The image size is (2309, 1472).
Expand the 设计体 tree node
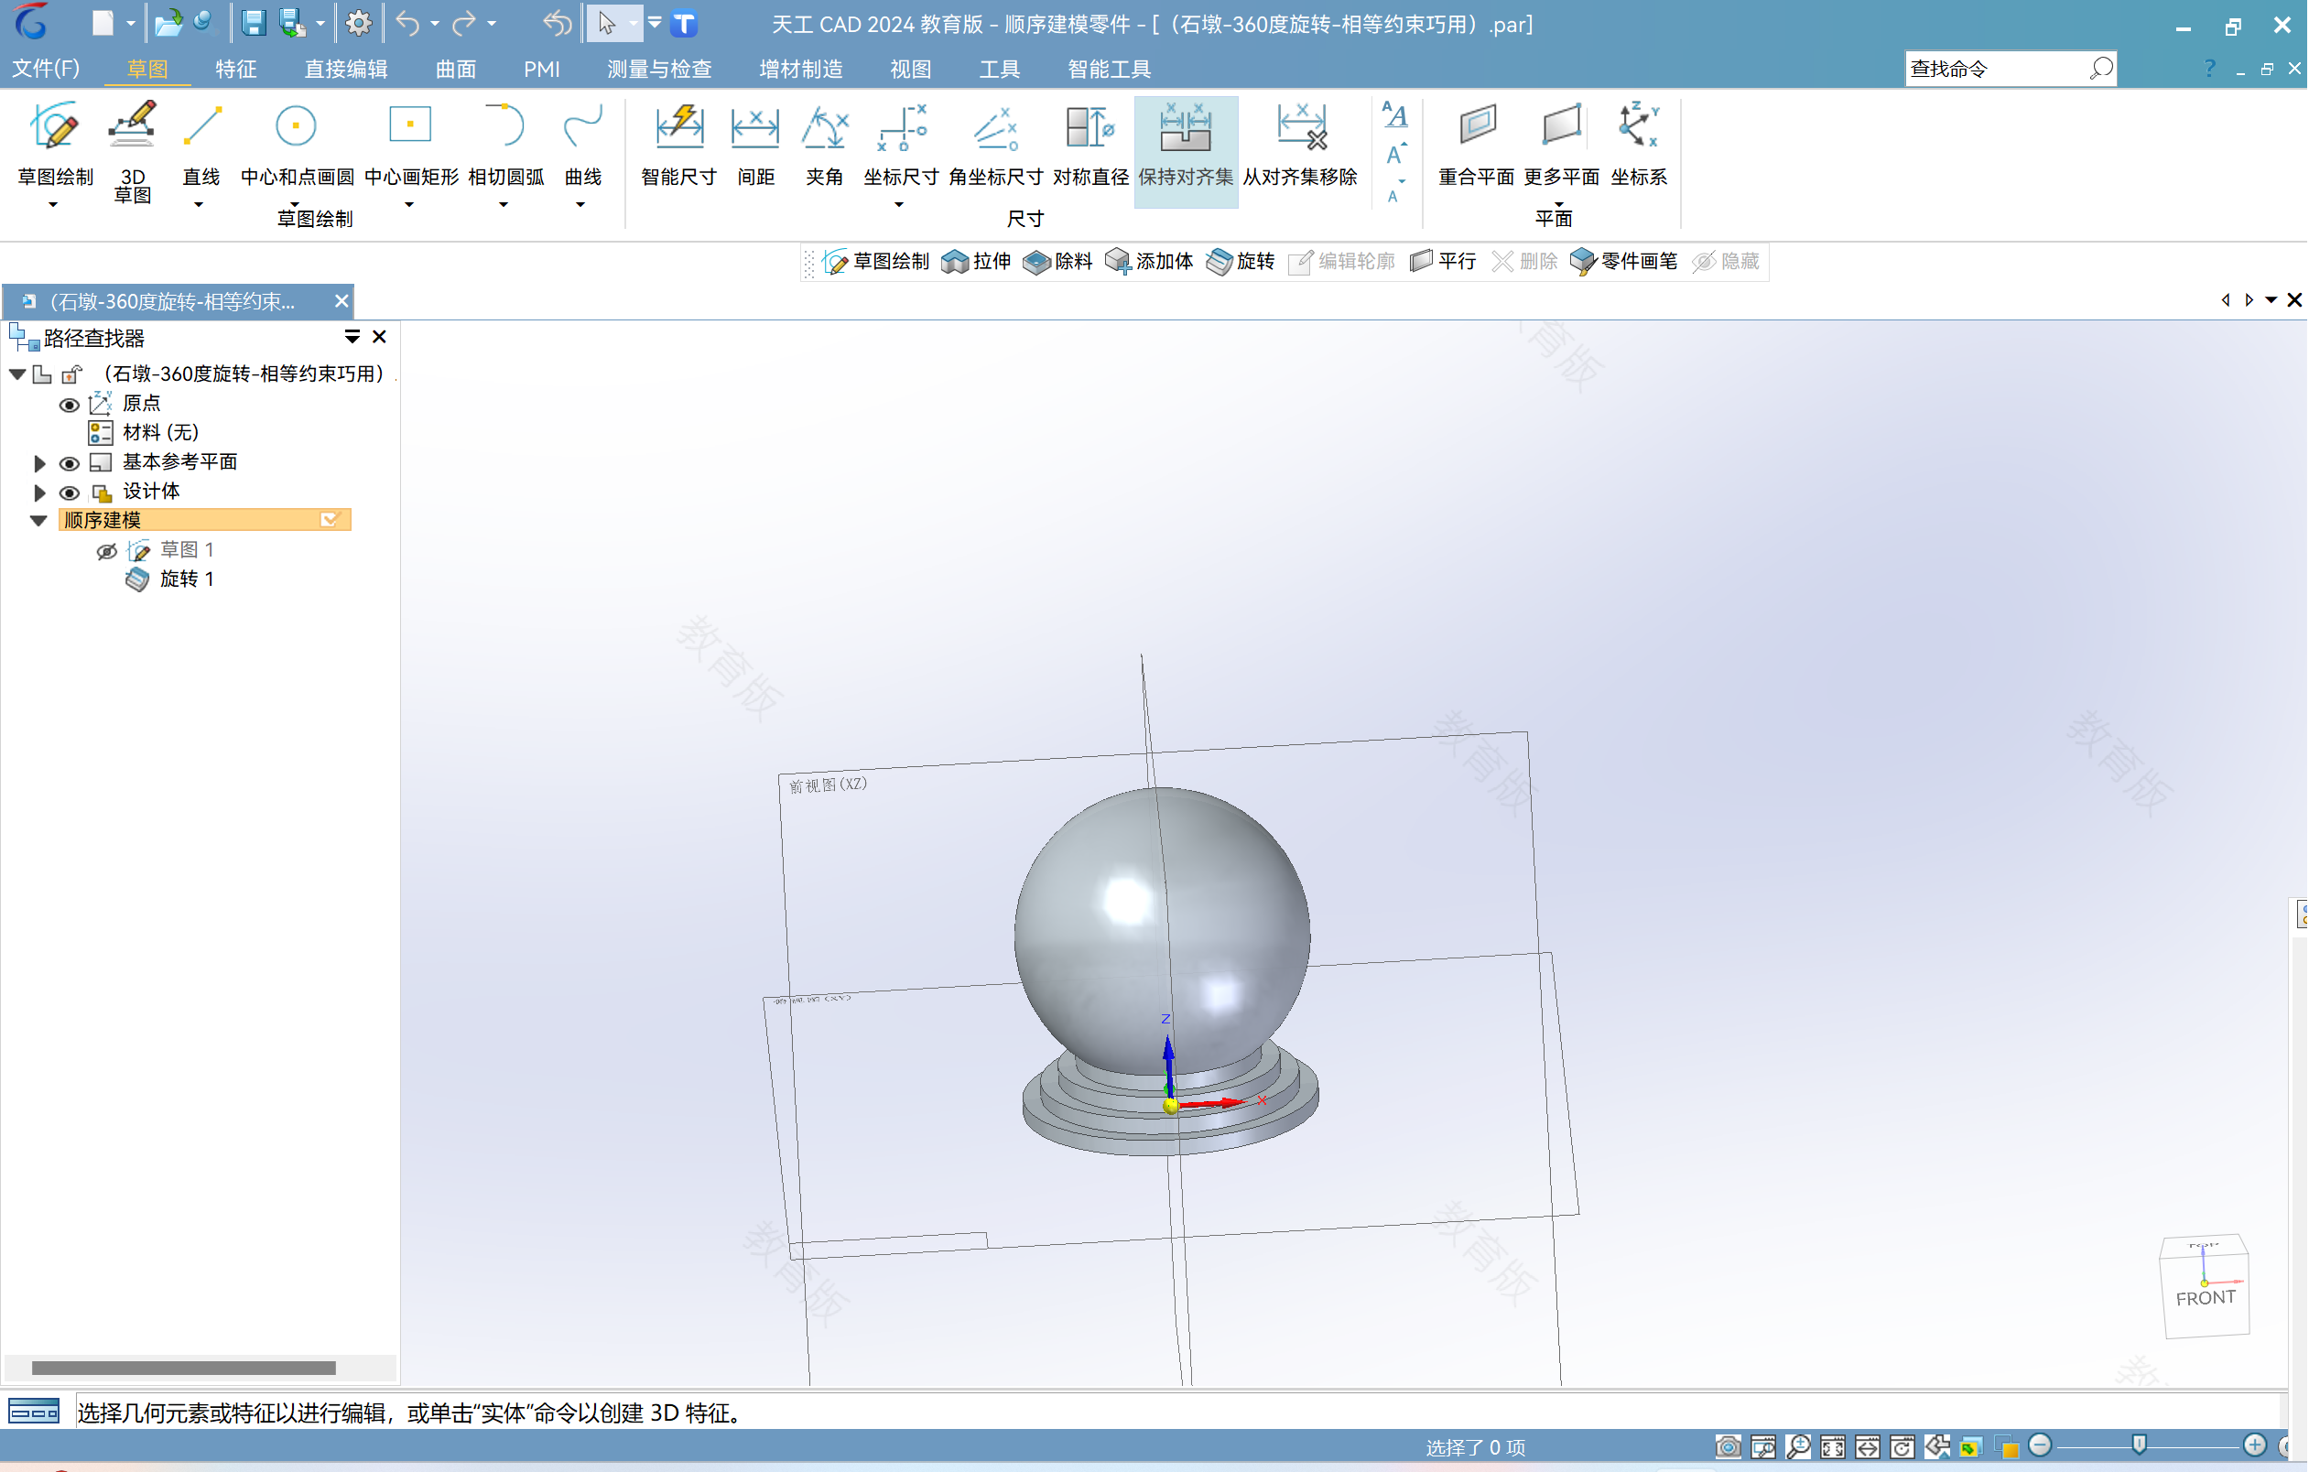39,492
